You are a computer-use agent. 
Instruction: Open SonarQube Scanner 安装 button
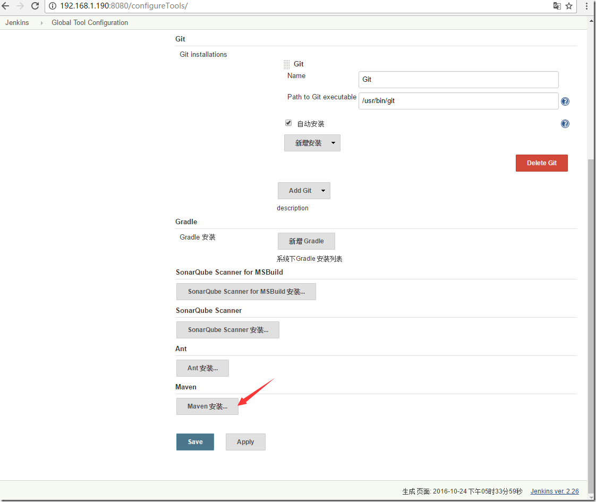[x=228, y=330]
